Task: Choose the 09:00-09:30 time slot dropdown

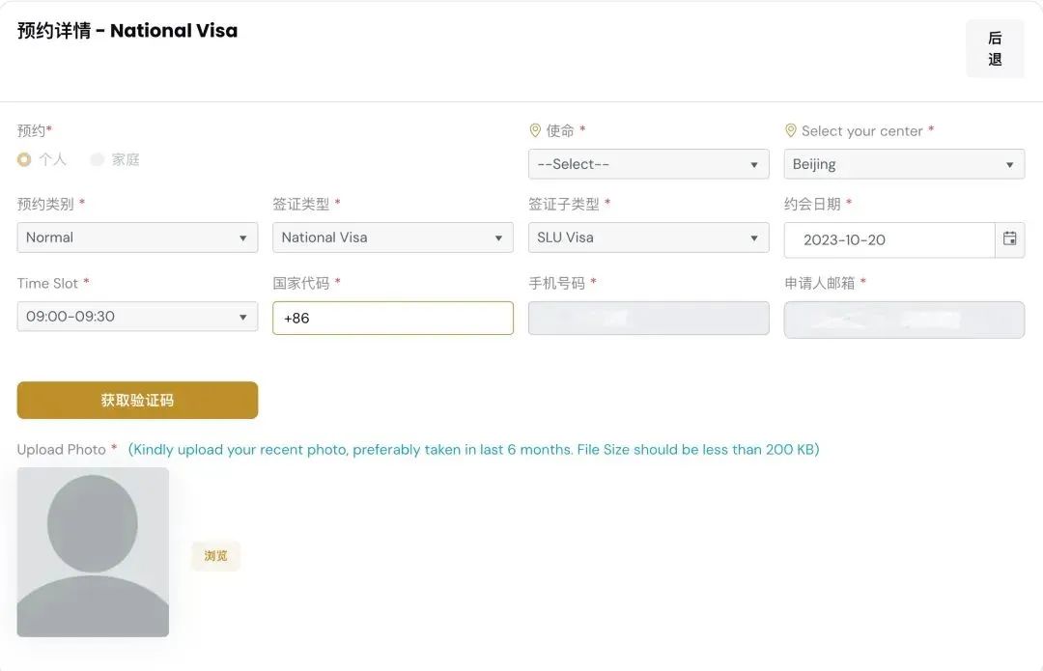Action: pyautogui.click(x=137, y=317)
